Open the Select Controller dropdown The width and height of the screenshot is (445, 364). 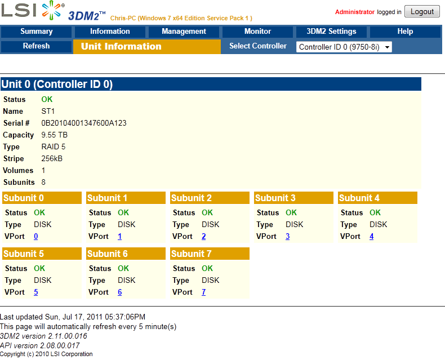[344, 47]
